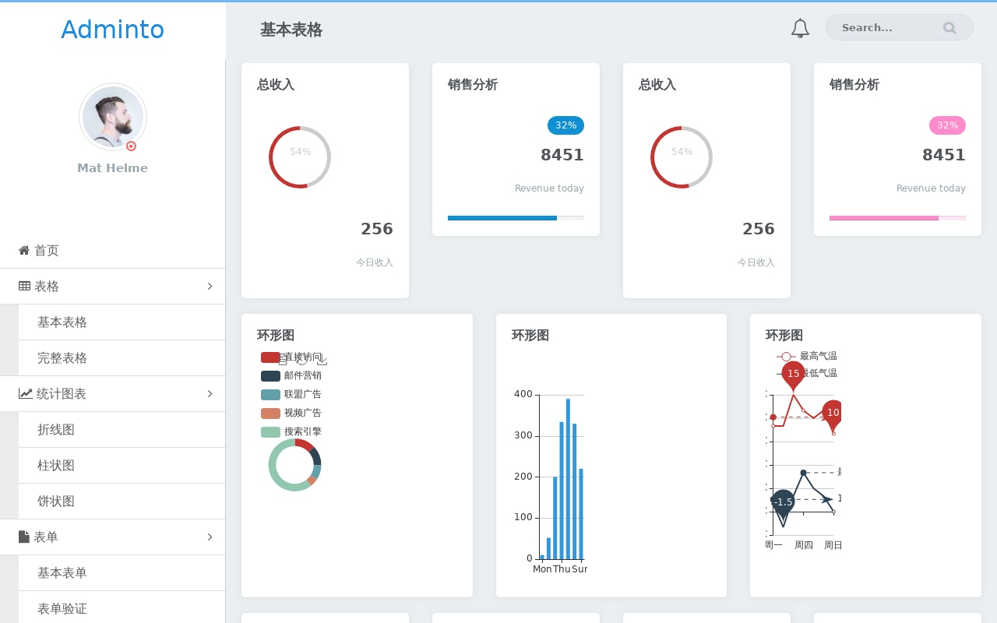Viewport: 997px width, 623px height.
Task: Click the file icon beside 表单
Action: click(23, 537)
